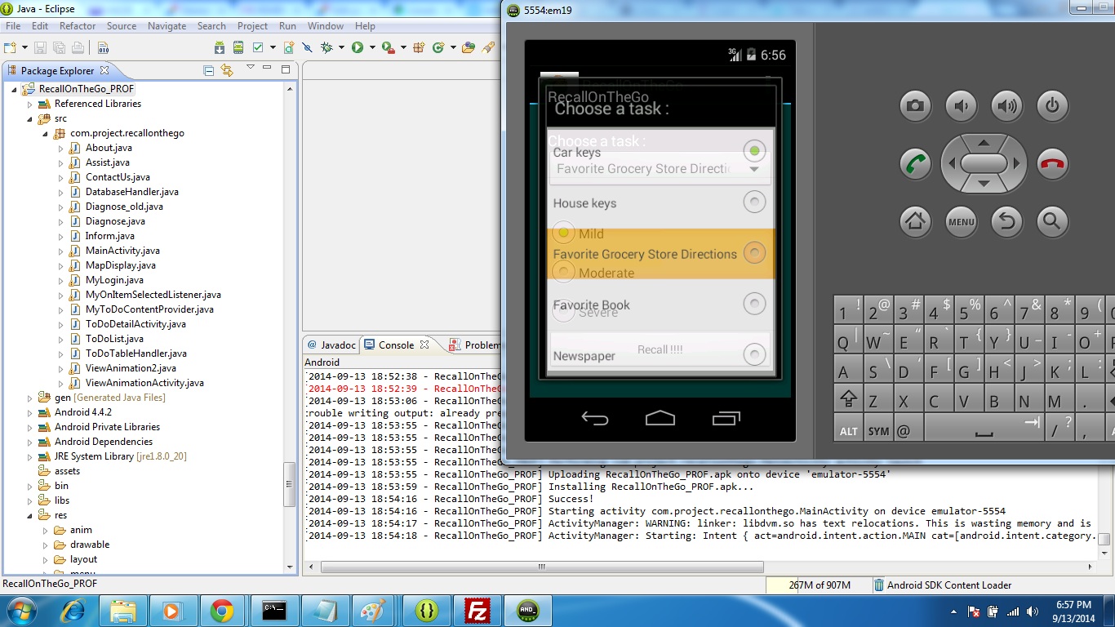Switch to the Console tab
Image resolution: width=1115 pixels, height=627 pixels.
[x=396, y=345]
